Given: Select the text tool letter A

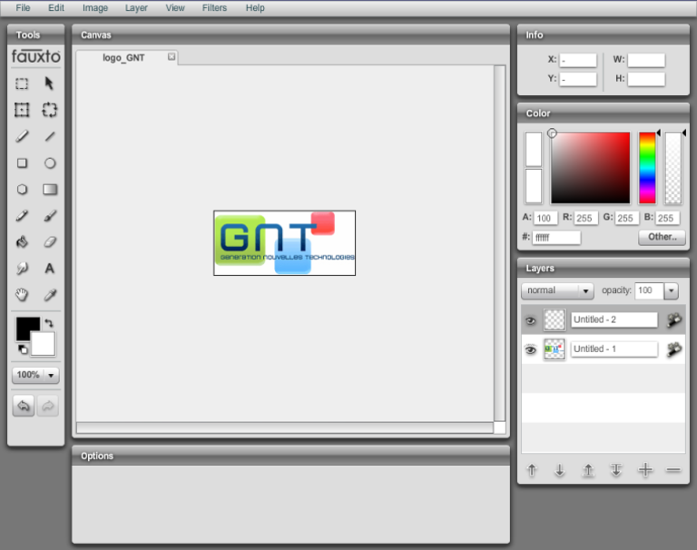Looking at the screenshot, I should 50,269.
